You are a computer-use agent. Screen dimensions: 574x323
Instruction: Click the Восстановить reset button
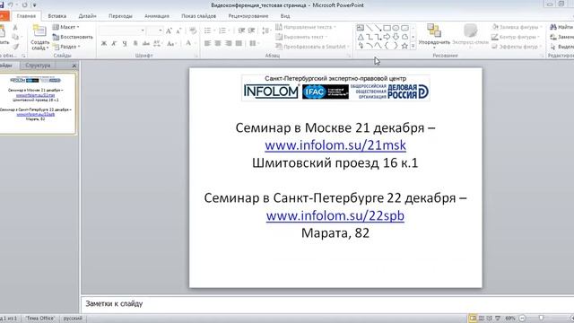pyautogui.click(x=73, y=37)
